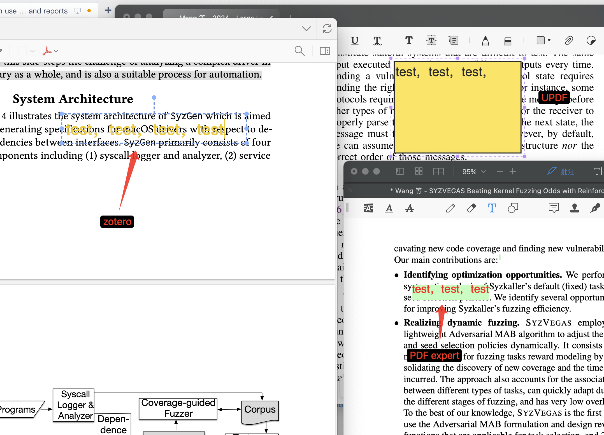Toggle the PDF Expert left sidebar panel

click(400, 171)
